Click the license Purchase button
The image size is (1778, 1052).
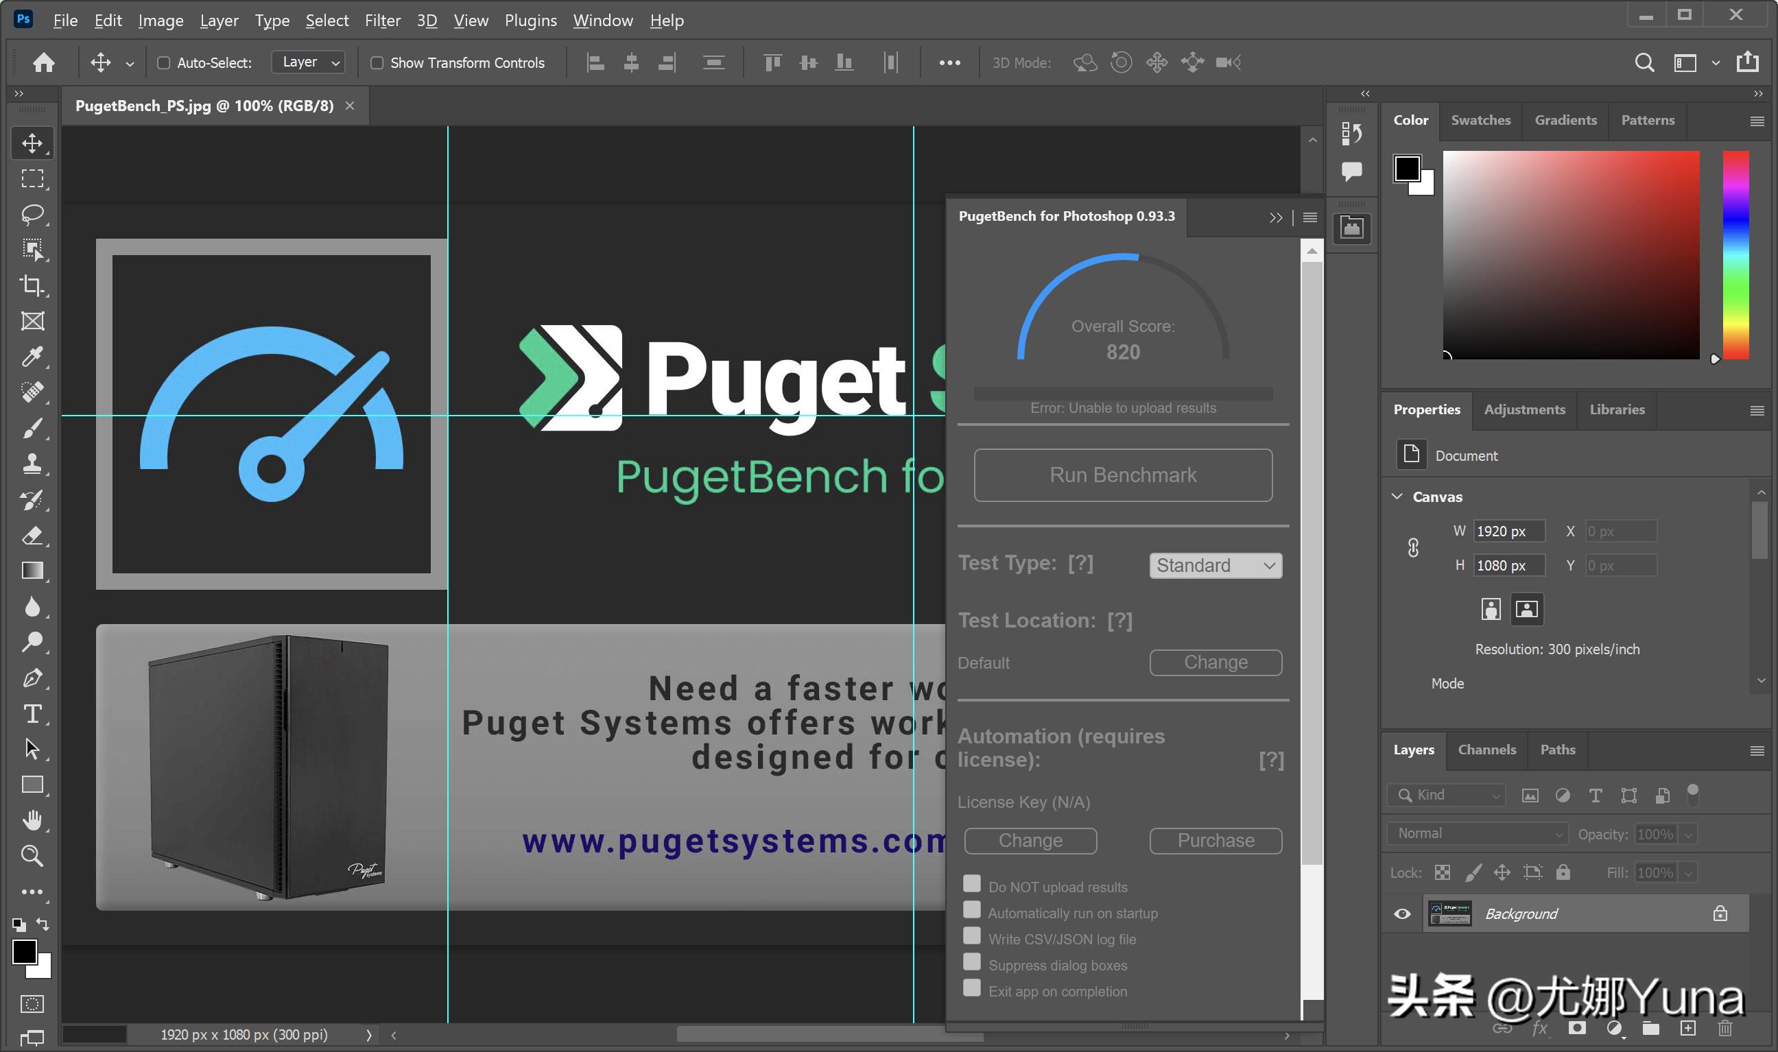(x=1215, y=840)
